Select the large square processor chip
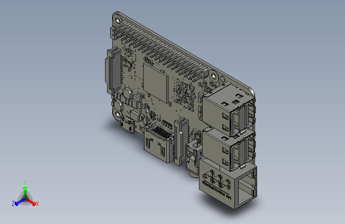Viewport: 345px width, 224px height. 156,83
